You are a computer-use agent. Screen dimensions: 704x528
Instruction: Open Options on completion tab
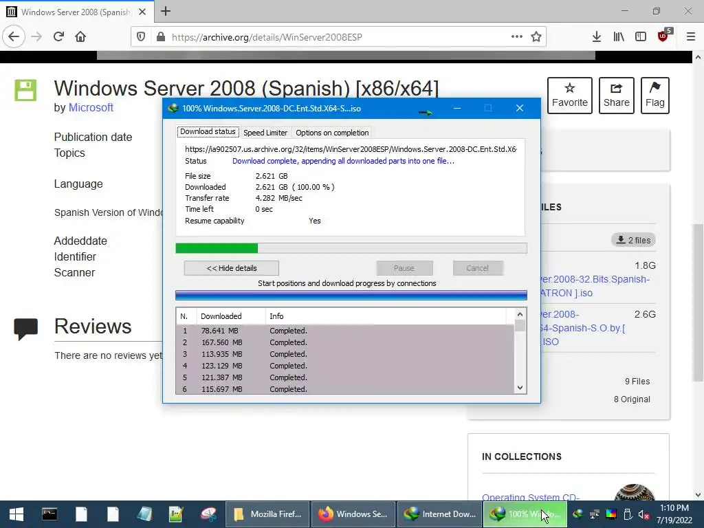click(332, 133)
